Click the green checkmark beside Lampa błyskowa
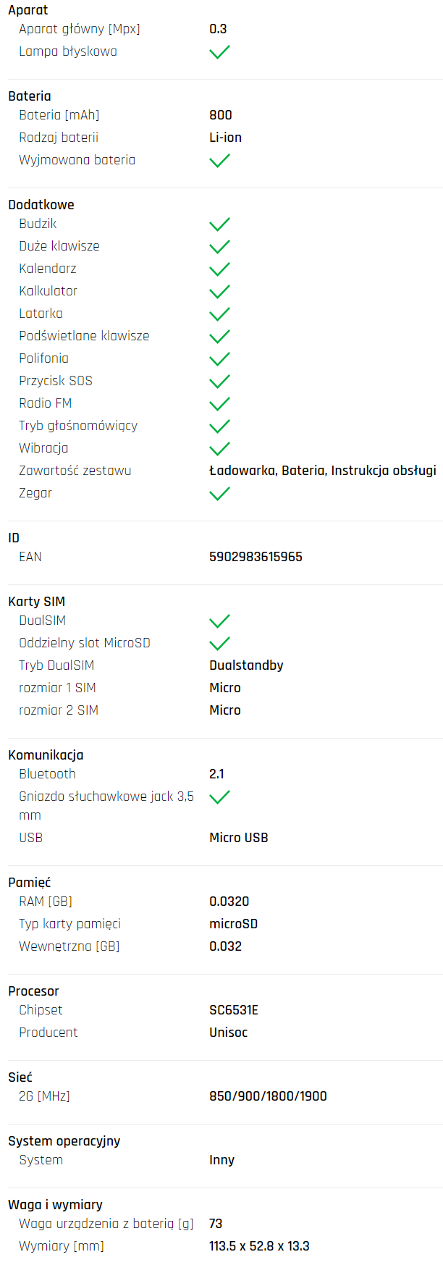 pyautogui.click(x=219, y=52)
